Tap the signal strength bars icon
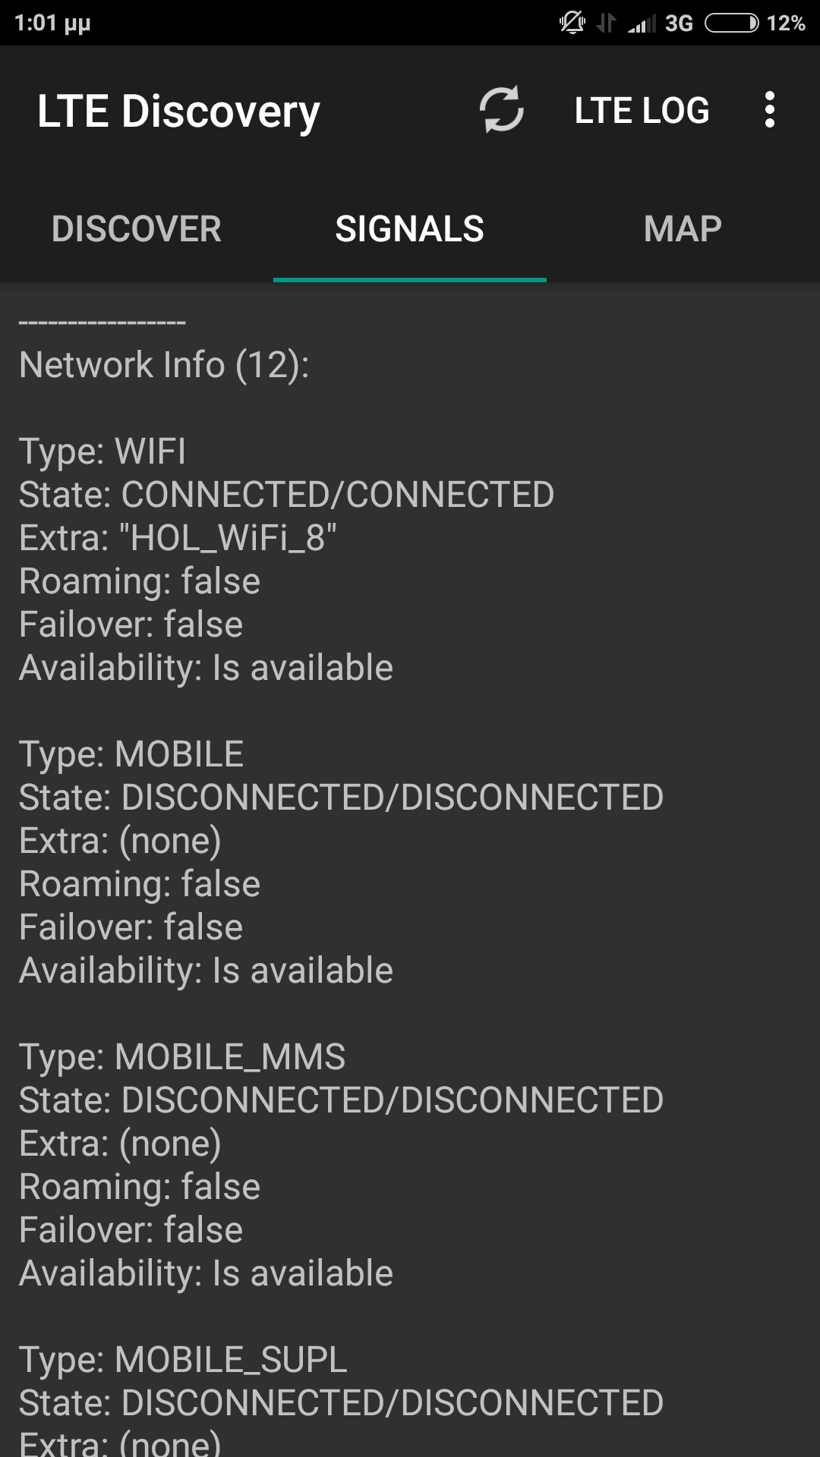This screenshot has height=1457, width=820. pyautogui.click(x=642, y=24)
